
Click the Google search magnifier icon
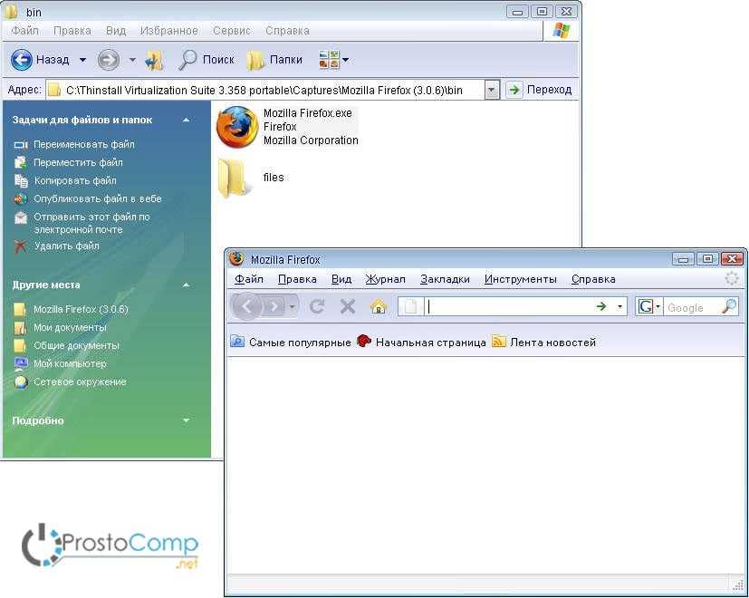[x=729, y=307]
